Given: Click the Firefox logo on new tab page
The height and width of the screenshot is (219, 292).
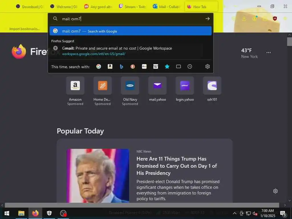Looking at the screenshot, I should [19, 51].
